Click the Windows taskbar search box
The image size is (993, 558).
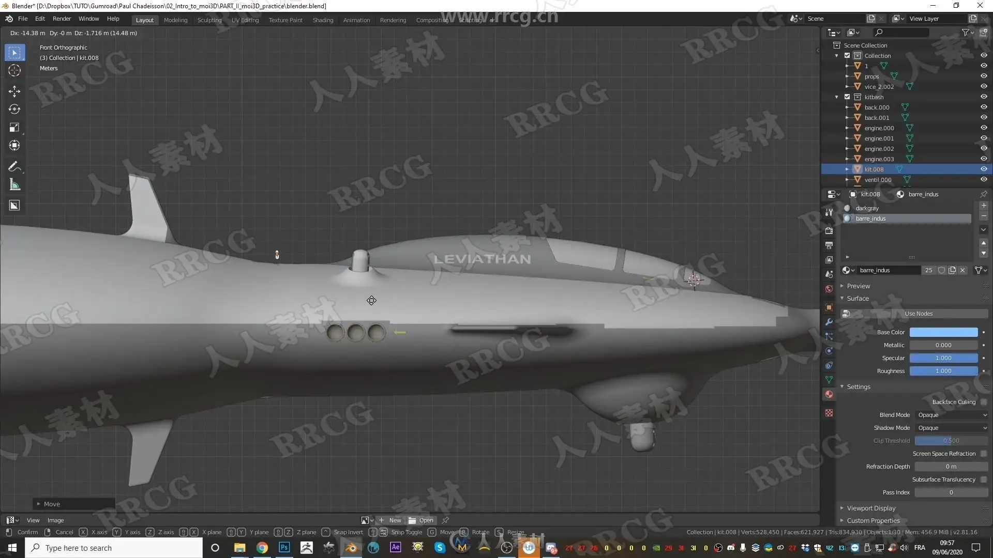click(x=114, y=548)
